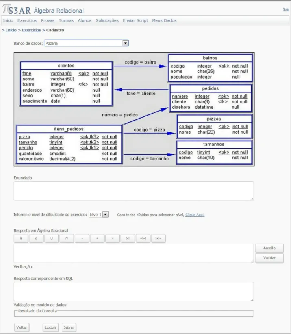The image size is (291, 336).
Task: Insert the natural join (⋈) operator
Action: click(x=128, y=239)
